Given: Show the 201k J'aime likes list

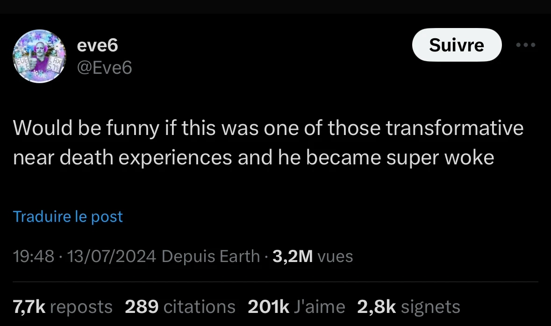Looking at the screenshot, I should pos(296,307).
